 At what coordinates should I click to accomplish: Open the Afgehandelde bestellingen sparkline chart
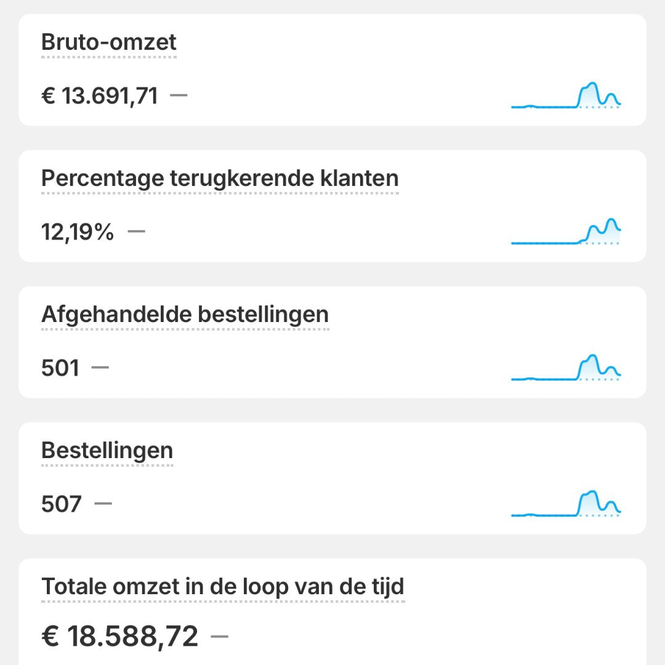point(566,368)
